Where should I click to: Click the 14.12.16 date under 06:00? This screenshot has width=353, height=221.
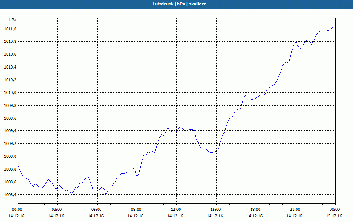(96, 216)
